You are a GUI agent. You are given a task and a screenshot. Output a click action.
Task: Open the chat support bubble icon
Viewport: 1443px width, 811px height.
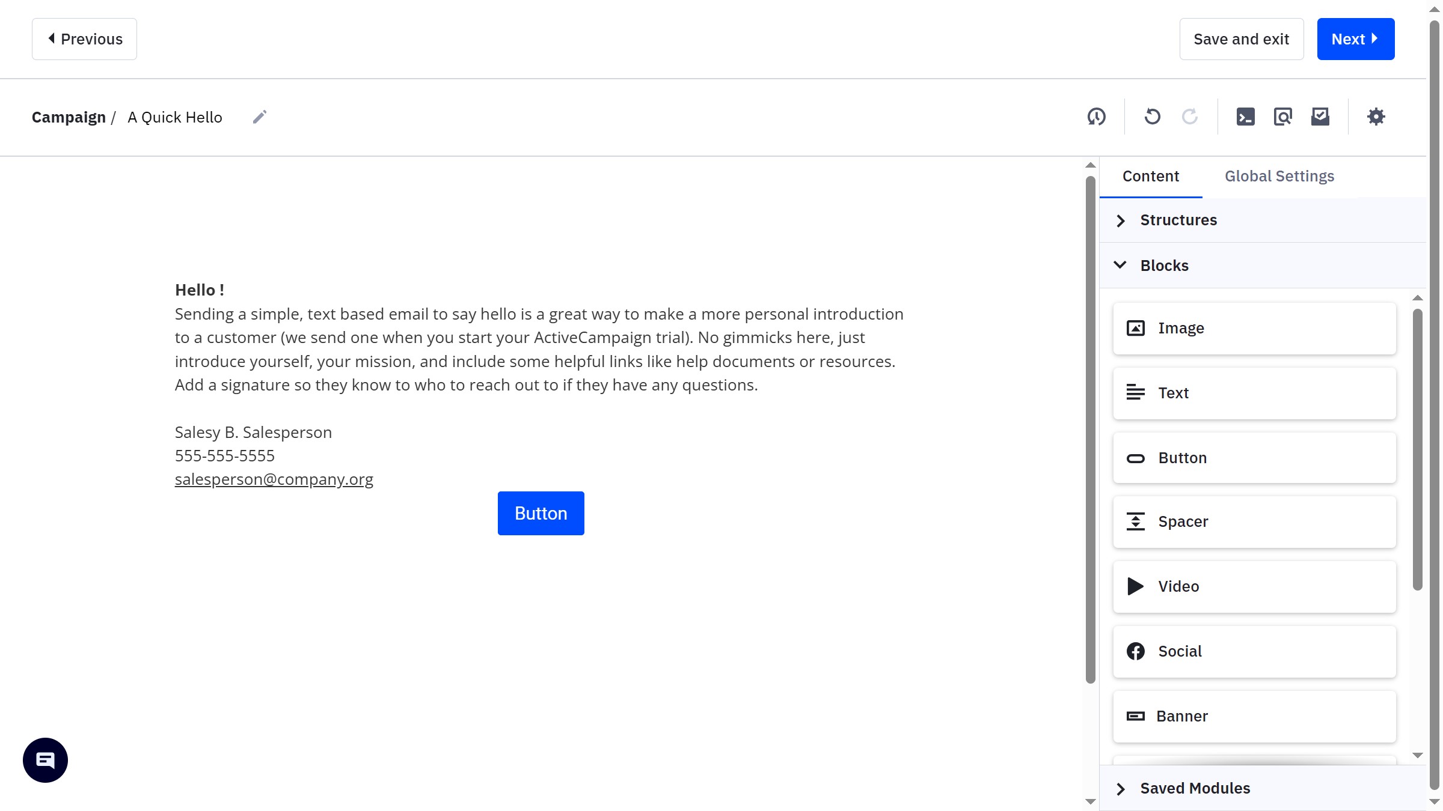click(45, 760)
